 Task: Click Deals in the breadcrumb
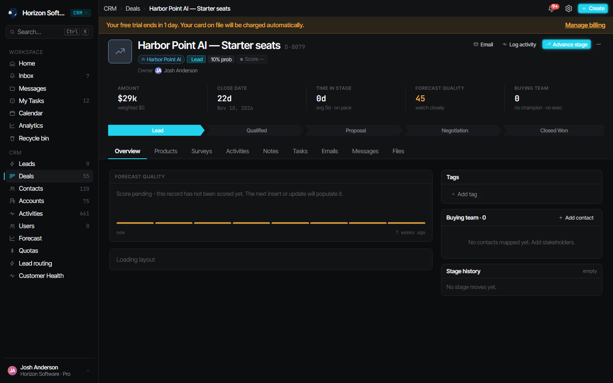(x=133, y=9)
